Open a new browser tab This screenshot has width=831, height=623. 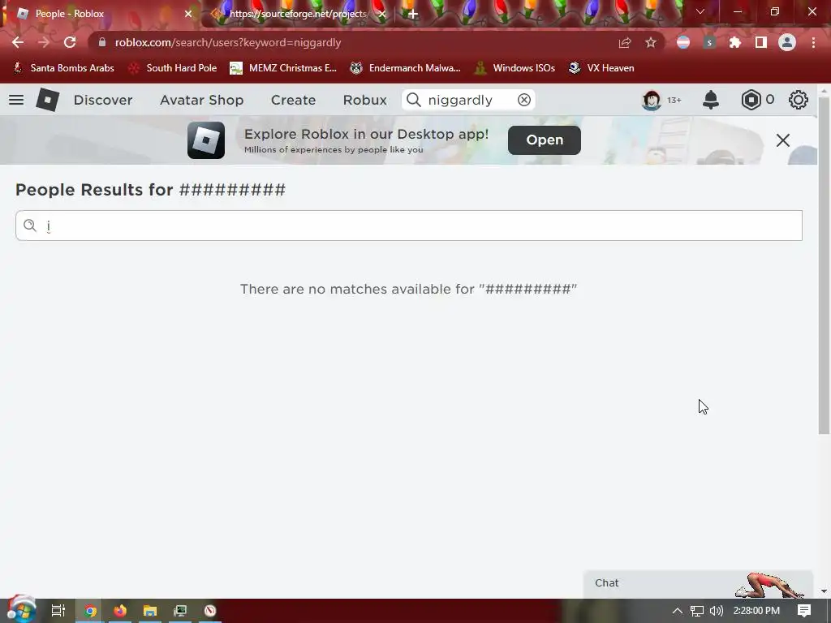pos(413,14)
